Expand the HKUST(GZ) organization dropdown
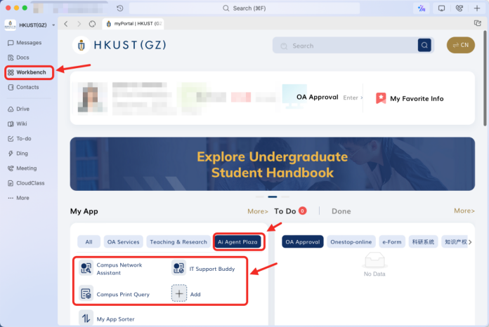This screenshot has height=327, width=489. [53, 25]
